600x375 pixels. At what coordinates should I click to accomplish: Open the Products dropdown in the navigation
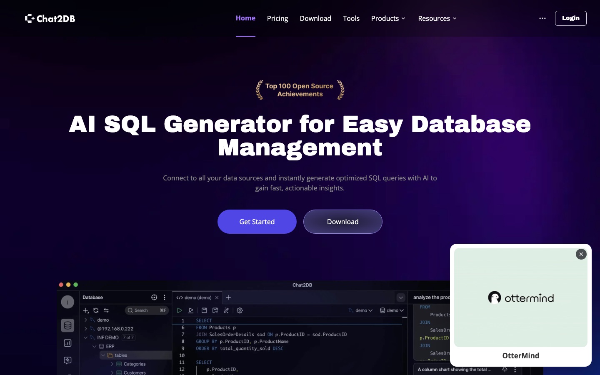tap(388, 18)
